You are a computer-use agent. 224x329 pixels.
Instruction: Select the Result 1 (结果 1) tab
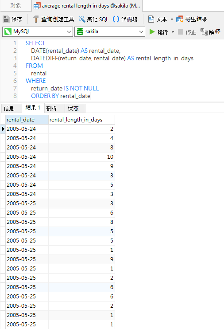[33, 108]
